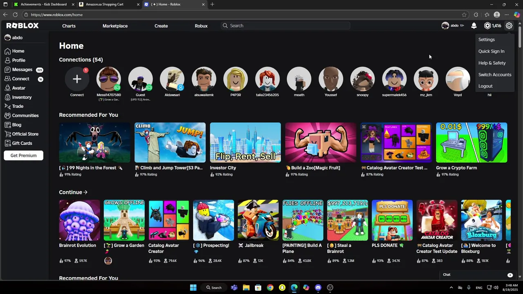This screenshot has width=523, height=294.
Task: Click the ENG language indicator
Action: click(479, 287)
